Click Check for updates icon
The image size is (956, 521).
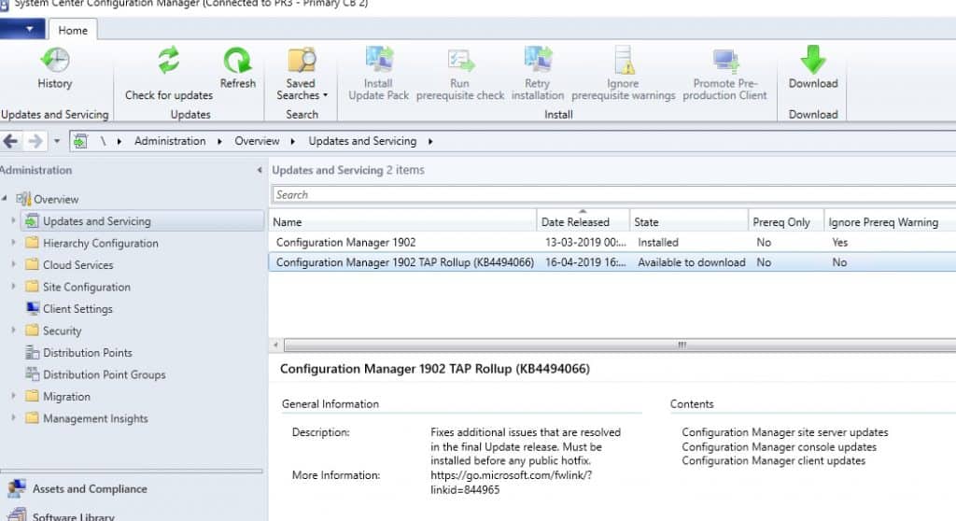coord(169,60)
